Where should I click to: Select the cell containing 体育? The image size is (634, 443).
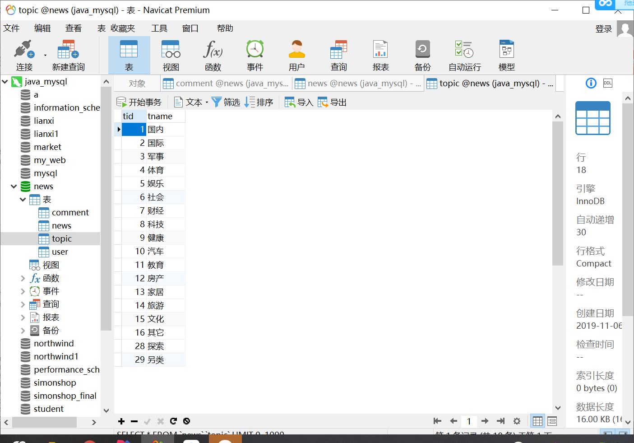pos(166,170)
